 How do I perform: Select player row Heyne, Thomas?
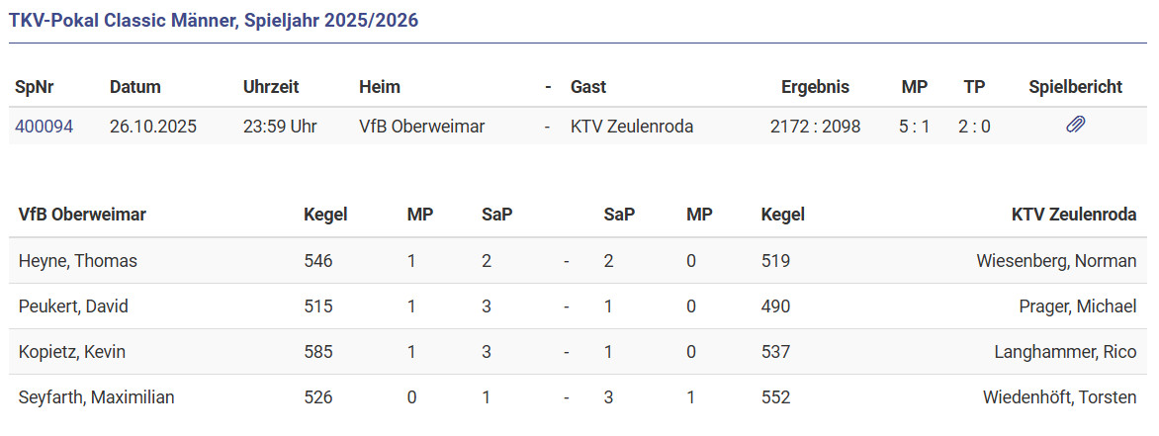click(x=78, y=261)
